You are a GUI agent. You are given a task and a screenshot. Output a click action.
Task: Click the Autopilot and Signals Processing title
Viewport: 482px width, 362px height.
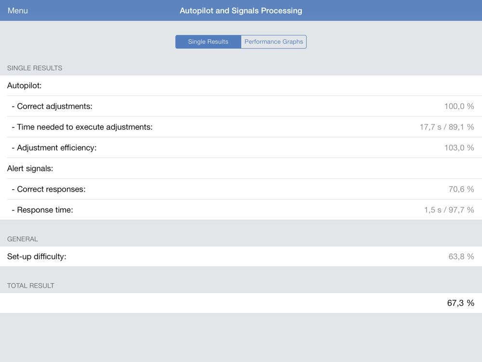point(241,11)
